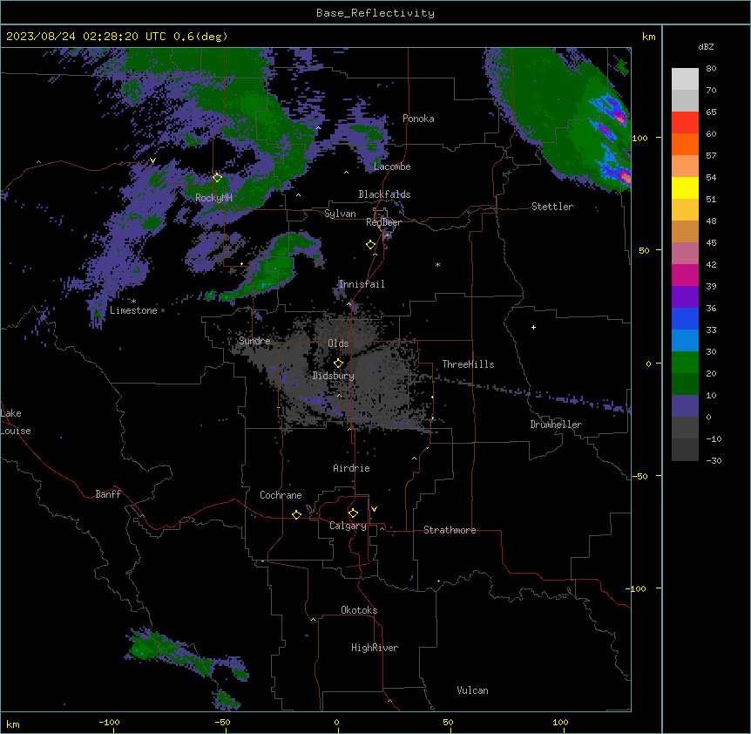Click the white asterisk east of RedDeer
The image size is (751, 734).
point(437,264)
